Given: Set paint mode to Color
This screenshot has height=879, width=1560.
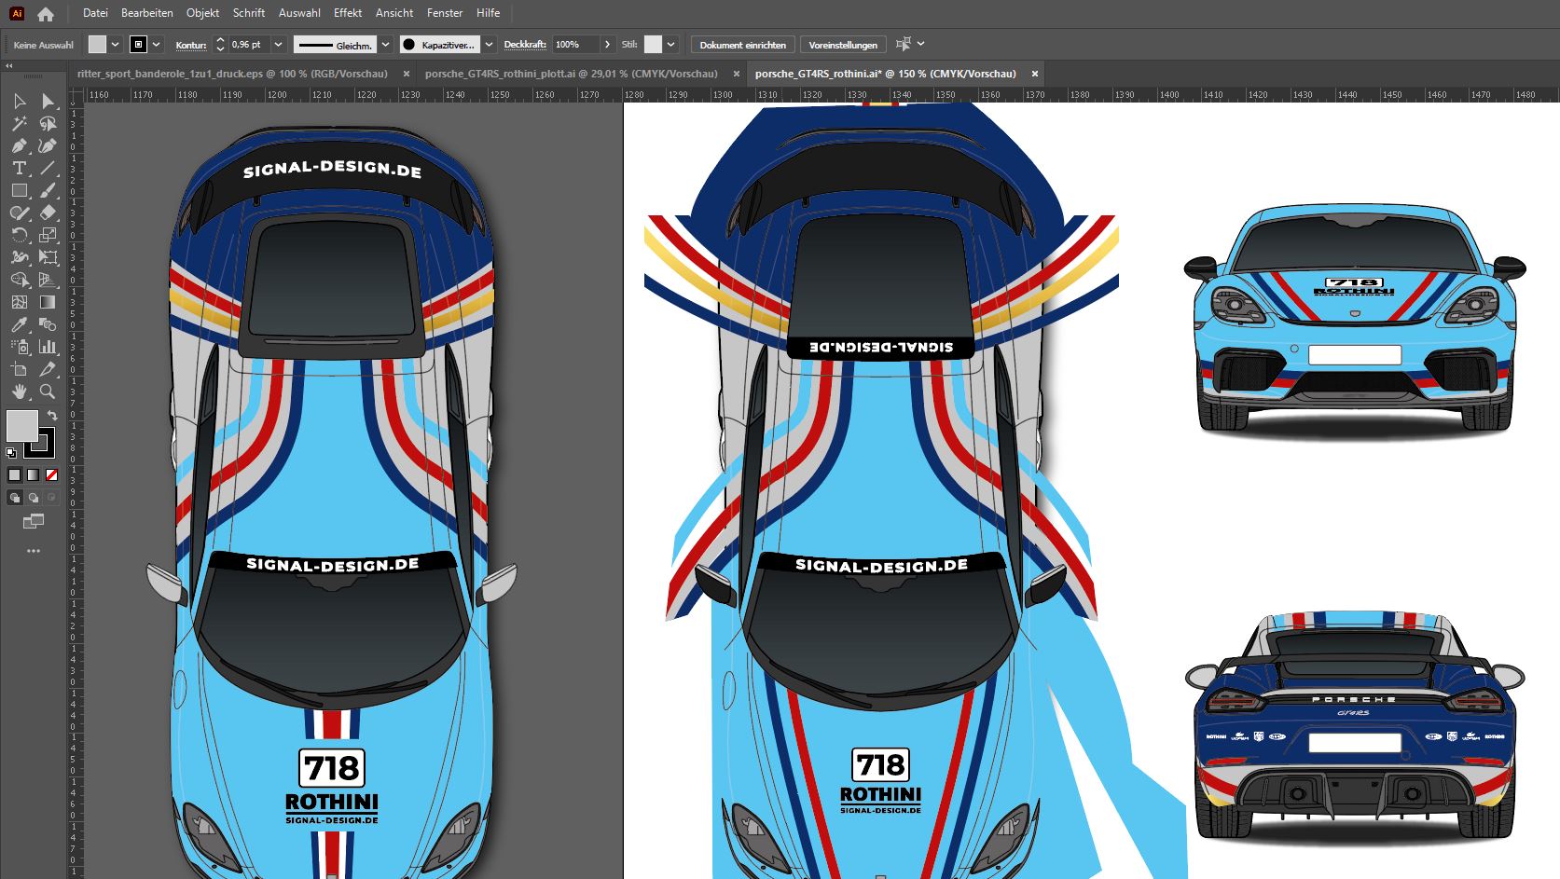Looking at the screenshot, I should click(14, 474).
